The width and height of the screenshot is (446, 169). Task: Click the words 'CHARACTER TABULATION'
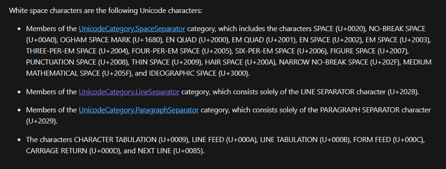(115, 140)
